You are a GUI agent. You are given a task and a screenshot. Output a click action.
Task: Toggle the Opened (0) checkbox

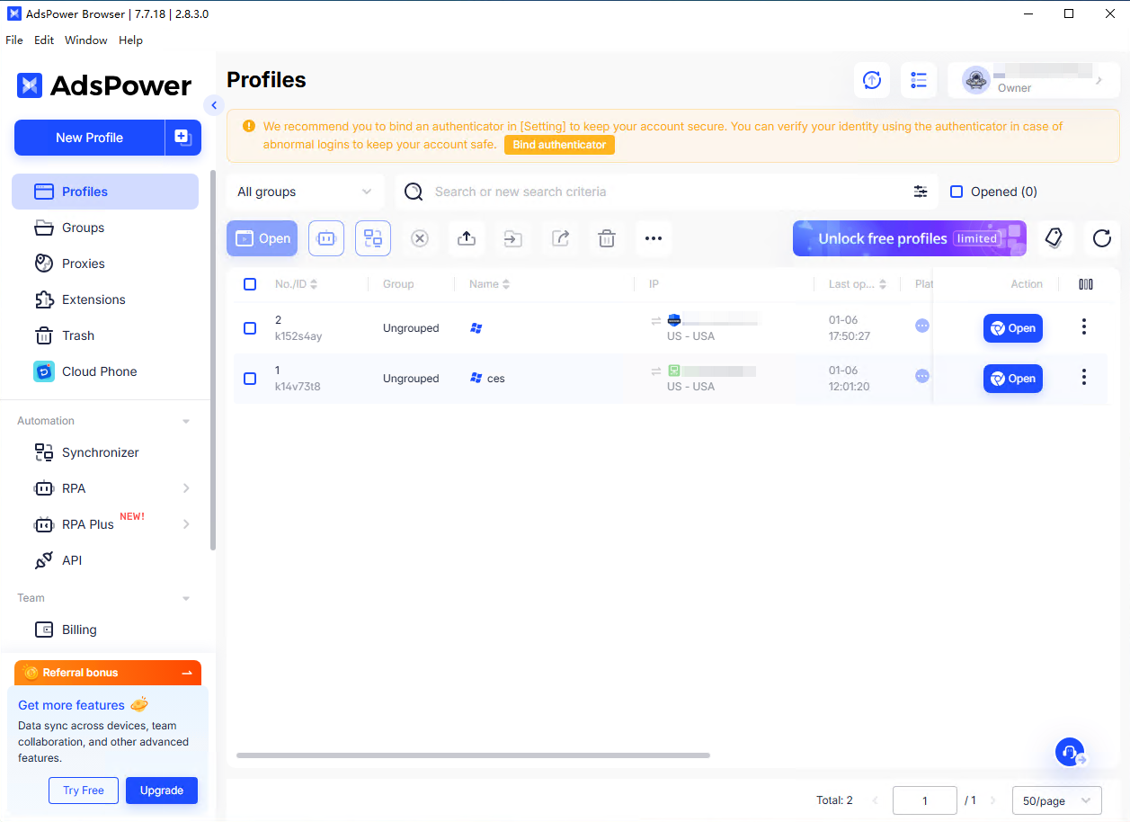coord(956,192)
